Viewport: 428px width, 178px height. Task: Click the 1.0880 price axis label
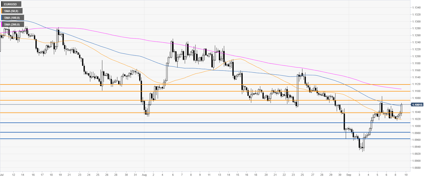click(416, 168)
